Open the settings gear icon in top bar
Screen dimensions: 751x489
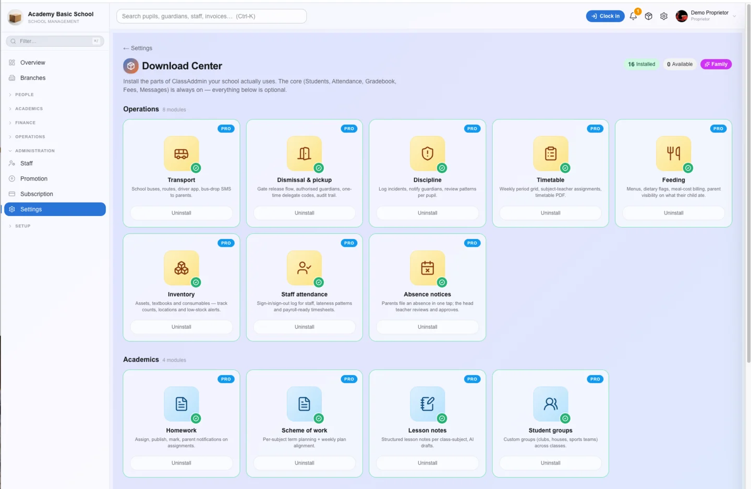click(663, 16)
